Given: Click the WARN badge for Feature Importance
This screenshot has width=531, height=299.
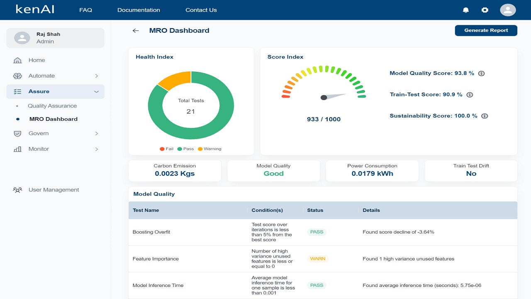Looking at the screenshot, I should 318,259.
